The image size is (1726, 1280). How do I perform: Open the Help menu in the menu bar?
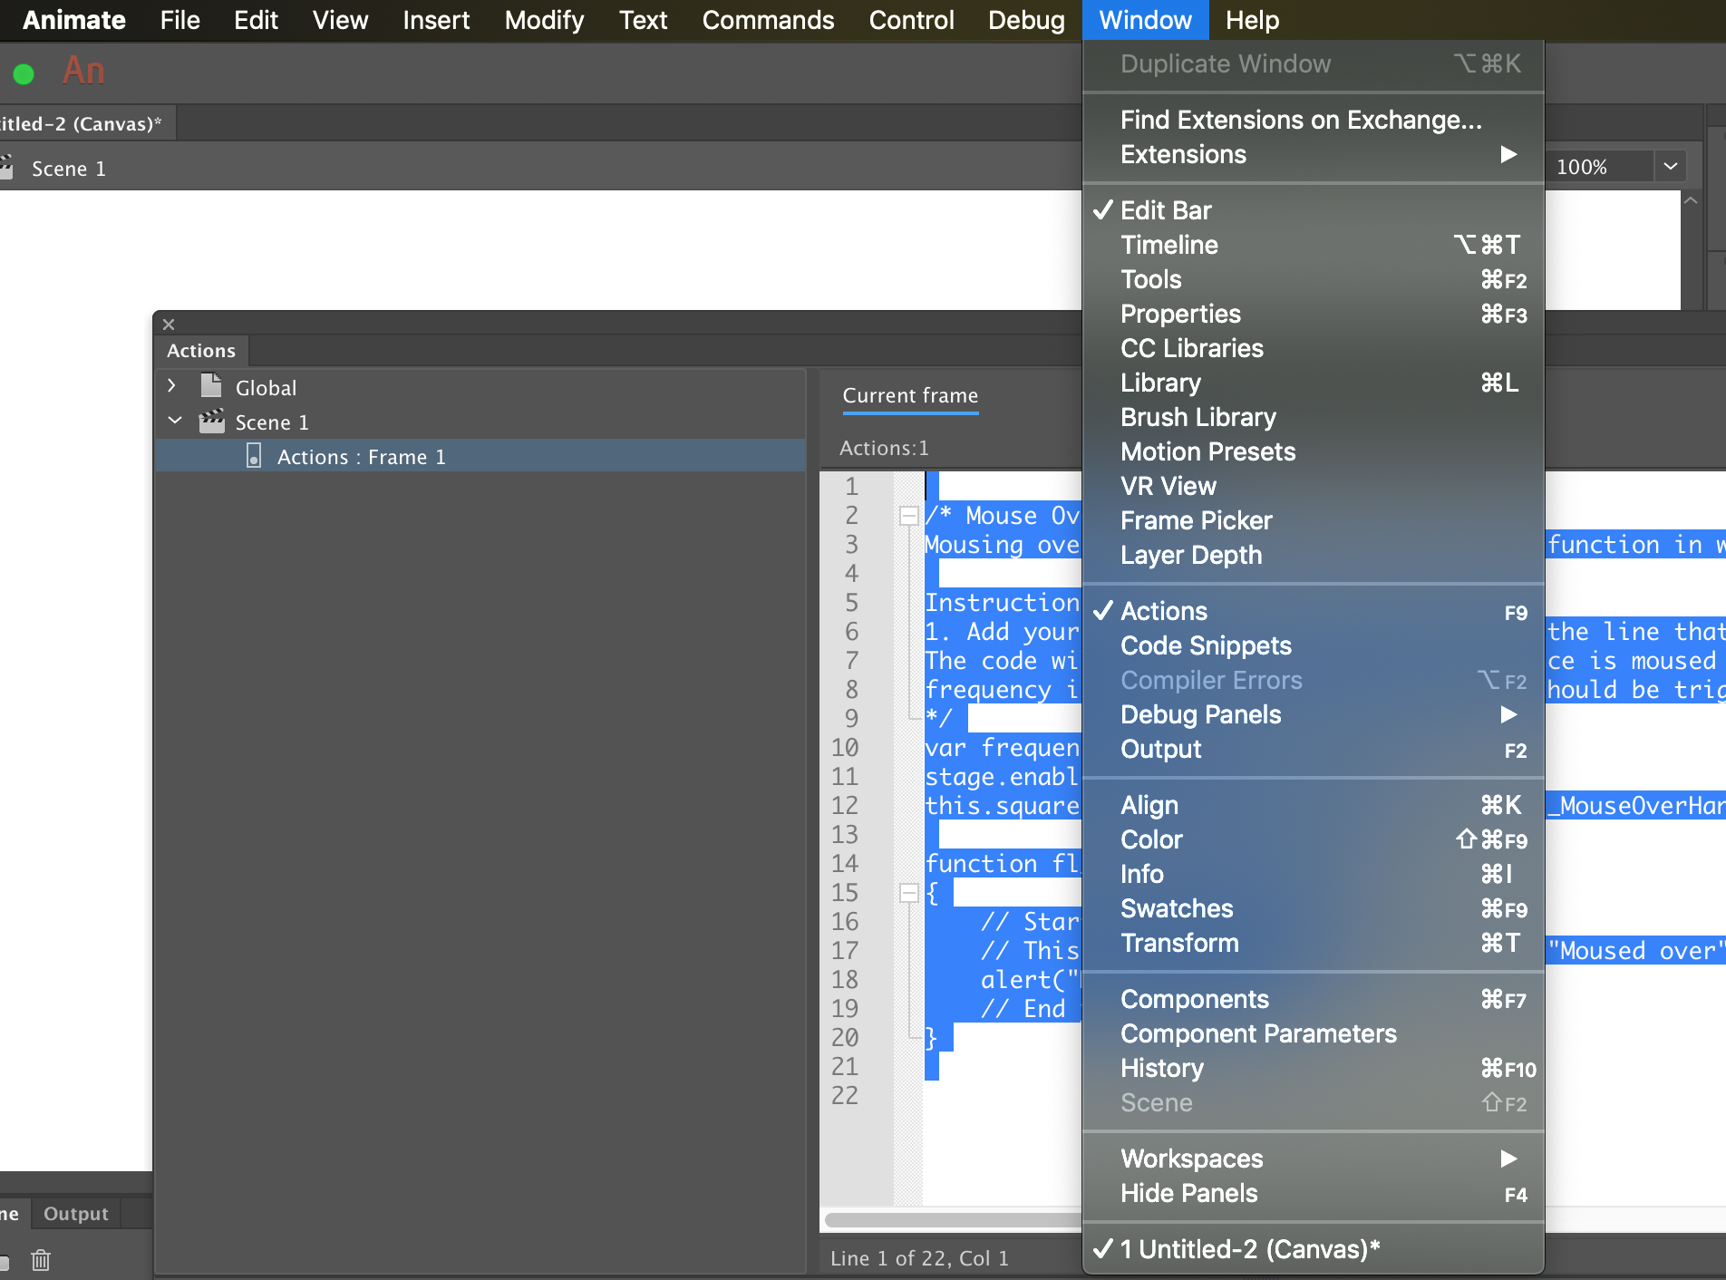(1252, 20)
